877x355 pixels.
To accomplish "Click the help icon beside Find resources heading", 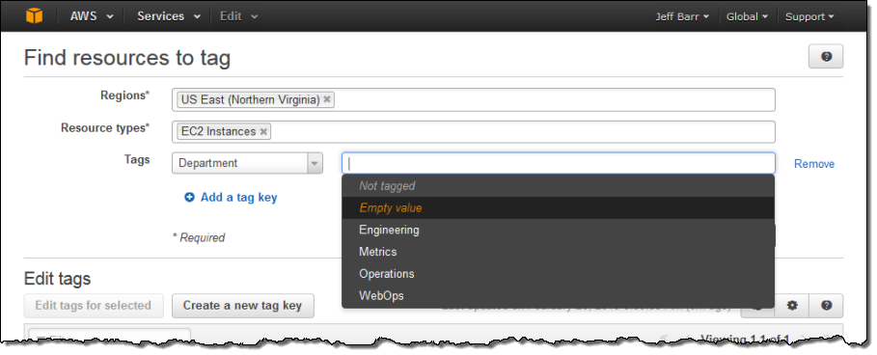I will tap(826, 57).
